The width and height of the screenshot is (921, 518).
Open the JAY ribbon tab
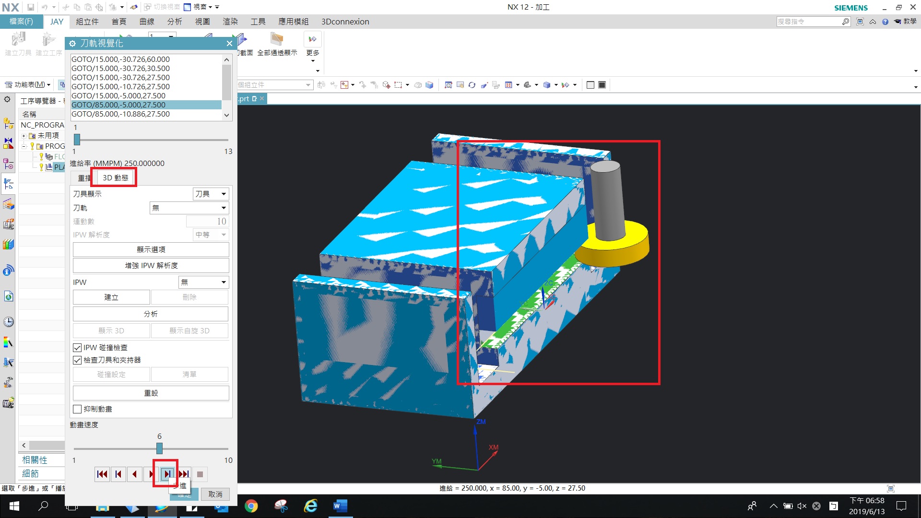(57, 22)
